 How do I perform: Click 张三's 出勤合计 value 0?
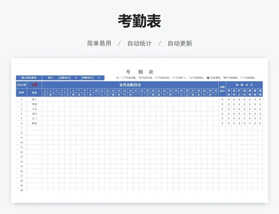222,100
